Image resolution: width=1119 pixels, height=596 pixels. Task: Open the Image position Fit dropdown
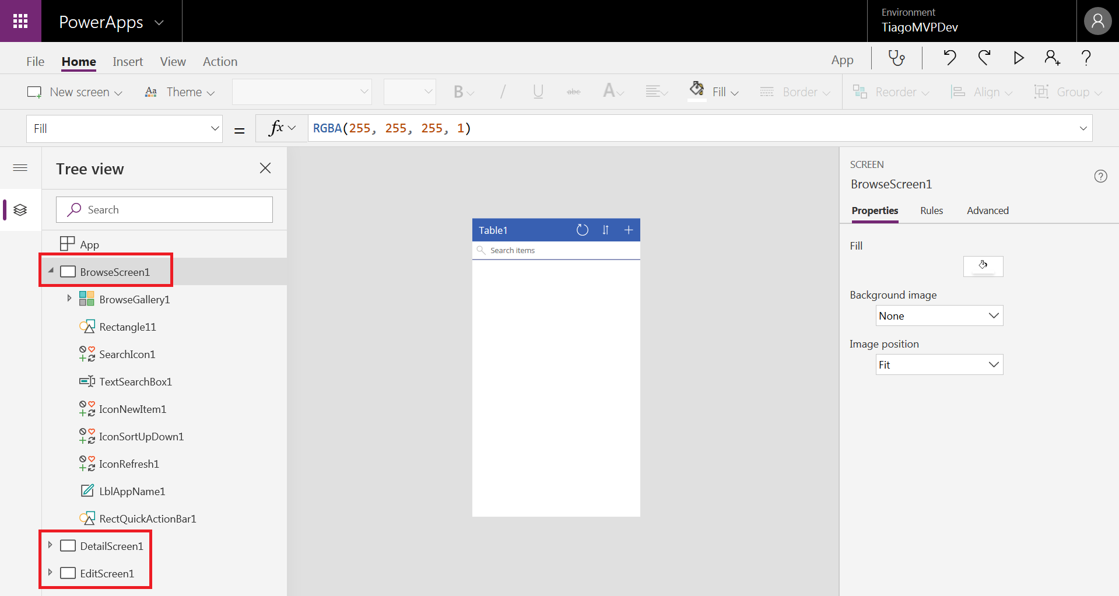click(939, 365)
